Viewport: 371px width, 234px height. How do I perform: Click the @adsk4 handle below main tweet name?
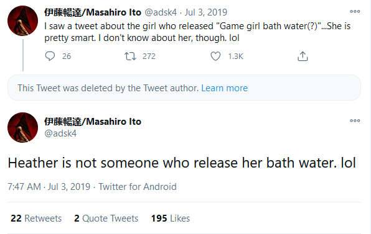click(60, 133)
